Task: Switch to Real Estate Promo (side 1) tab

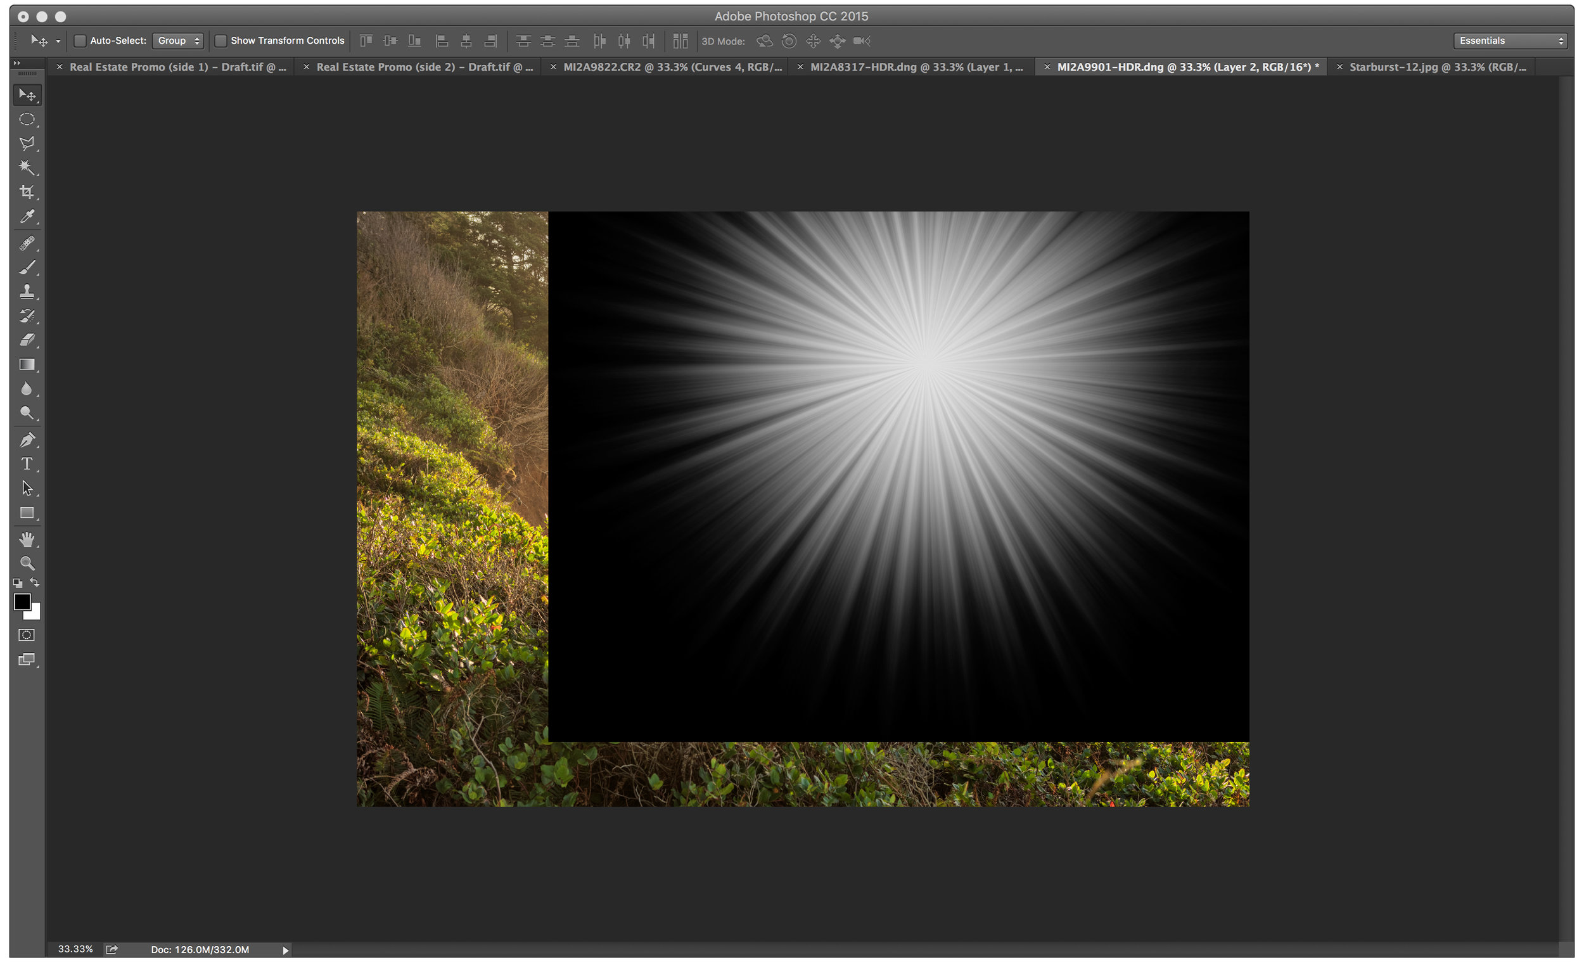Action: [177, 67]
